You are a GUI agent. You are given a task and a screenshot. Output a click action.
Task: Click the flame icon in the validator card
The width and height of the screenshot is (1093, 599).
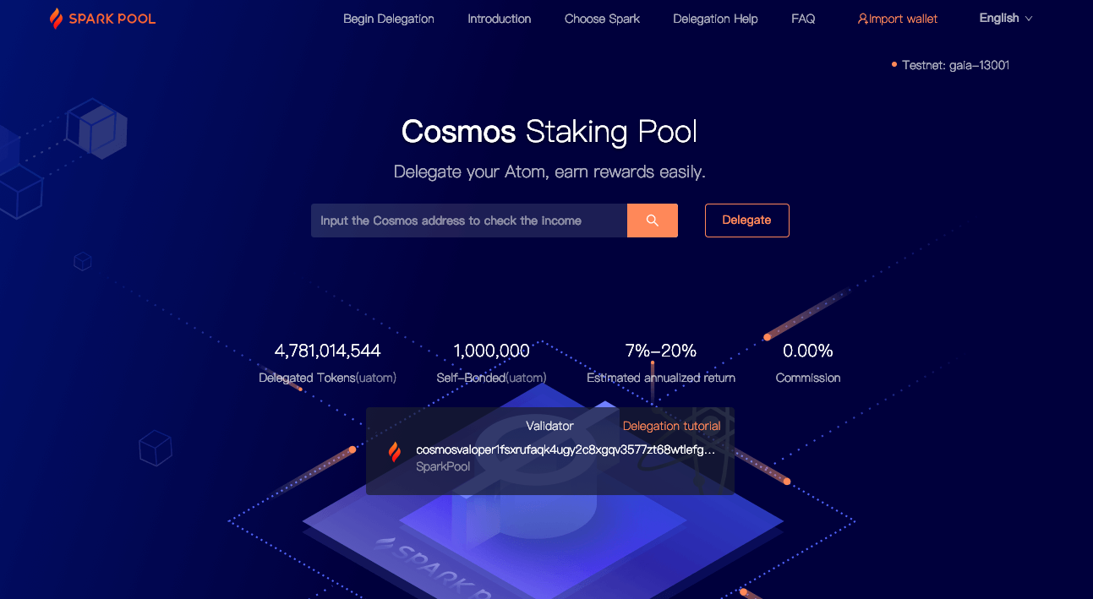tap(394, 453)
